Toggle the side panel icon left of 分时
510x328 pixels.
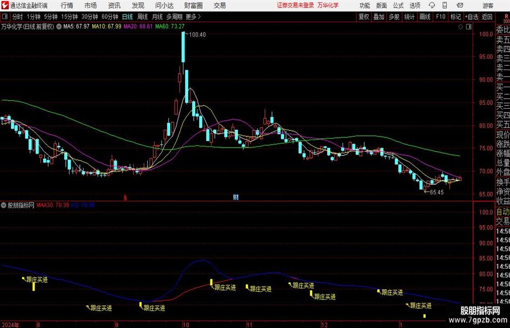coord(5,17)
